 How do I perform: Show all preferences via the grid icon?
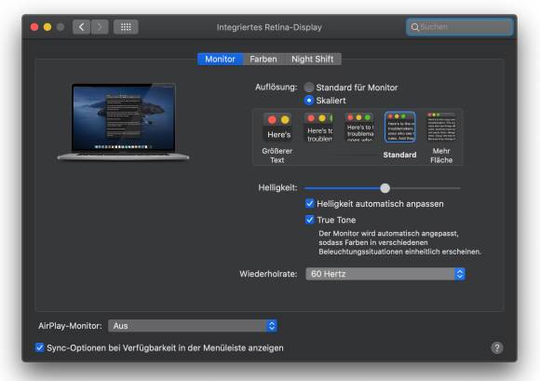click(126, 27)
